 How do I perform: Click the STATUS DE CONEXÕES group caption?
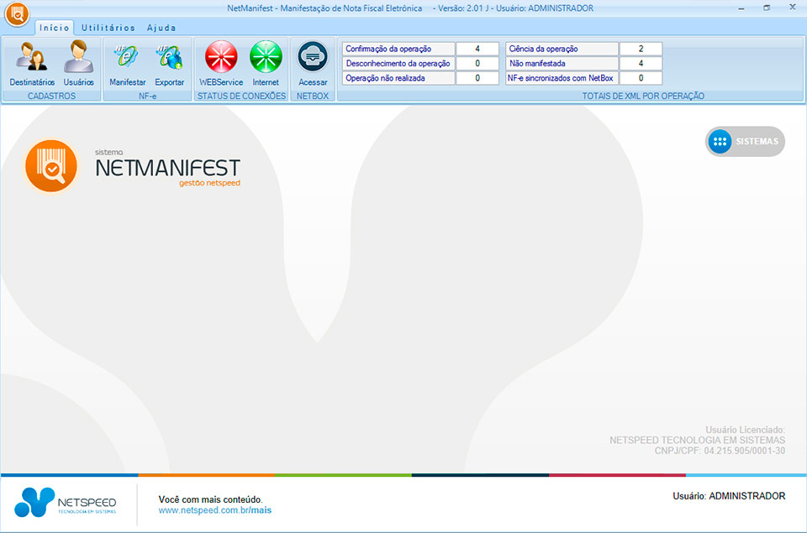click(x=241, y=97)
